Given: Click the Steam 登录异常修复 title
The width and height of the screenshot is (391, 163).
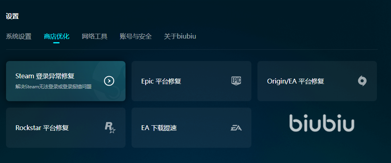Looking at the screenshot, I should click(45, 76).
